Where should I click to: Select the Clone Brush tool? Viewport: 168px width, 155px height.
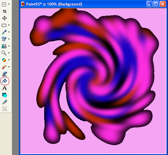[4, 46]
